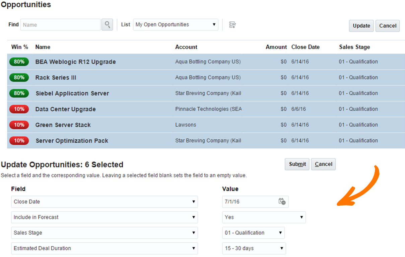Open the Include in Forecast field dropdown
Image resolution: width=405 pixels, height=257 pixels.
pos(105,217)
